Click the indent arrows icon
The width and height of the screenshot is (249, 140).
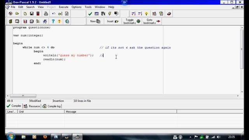(x=133, y=14)
